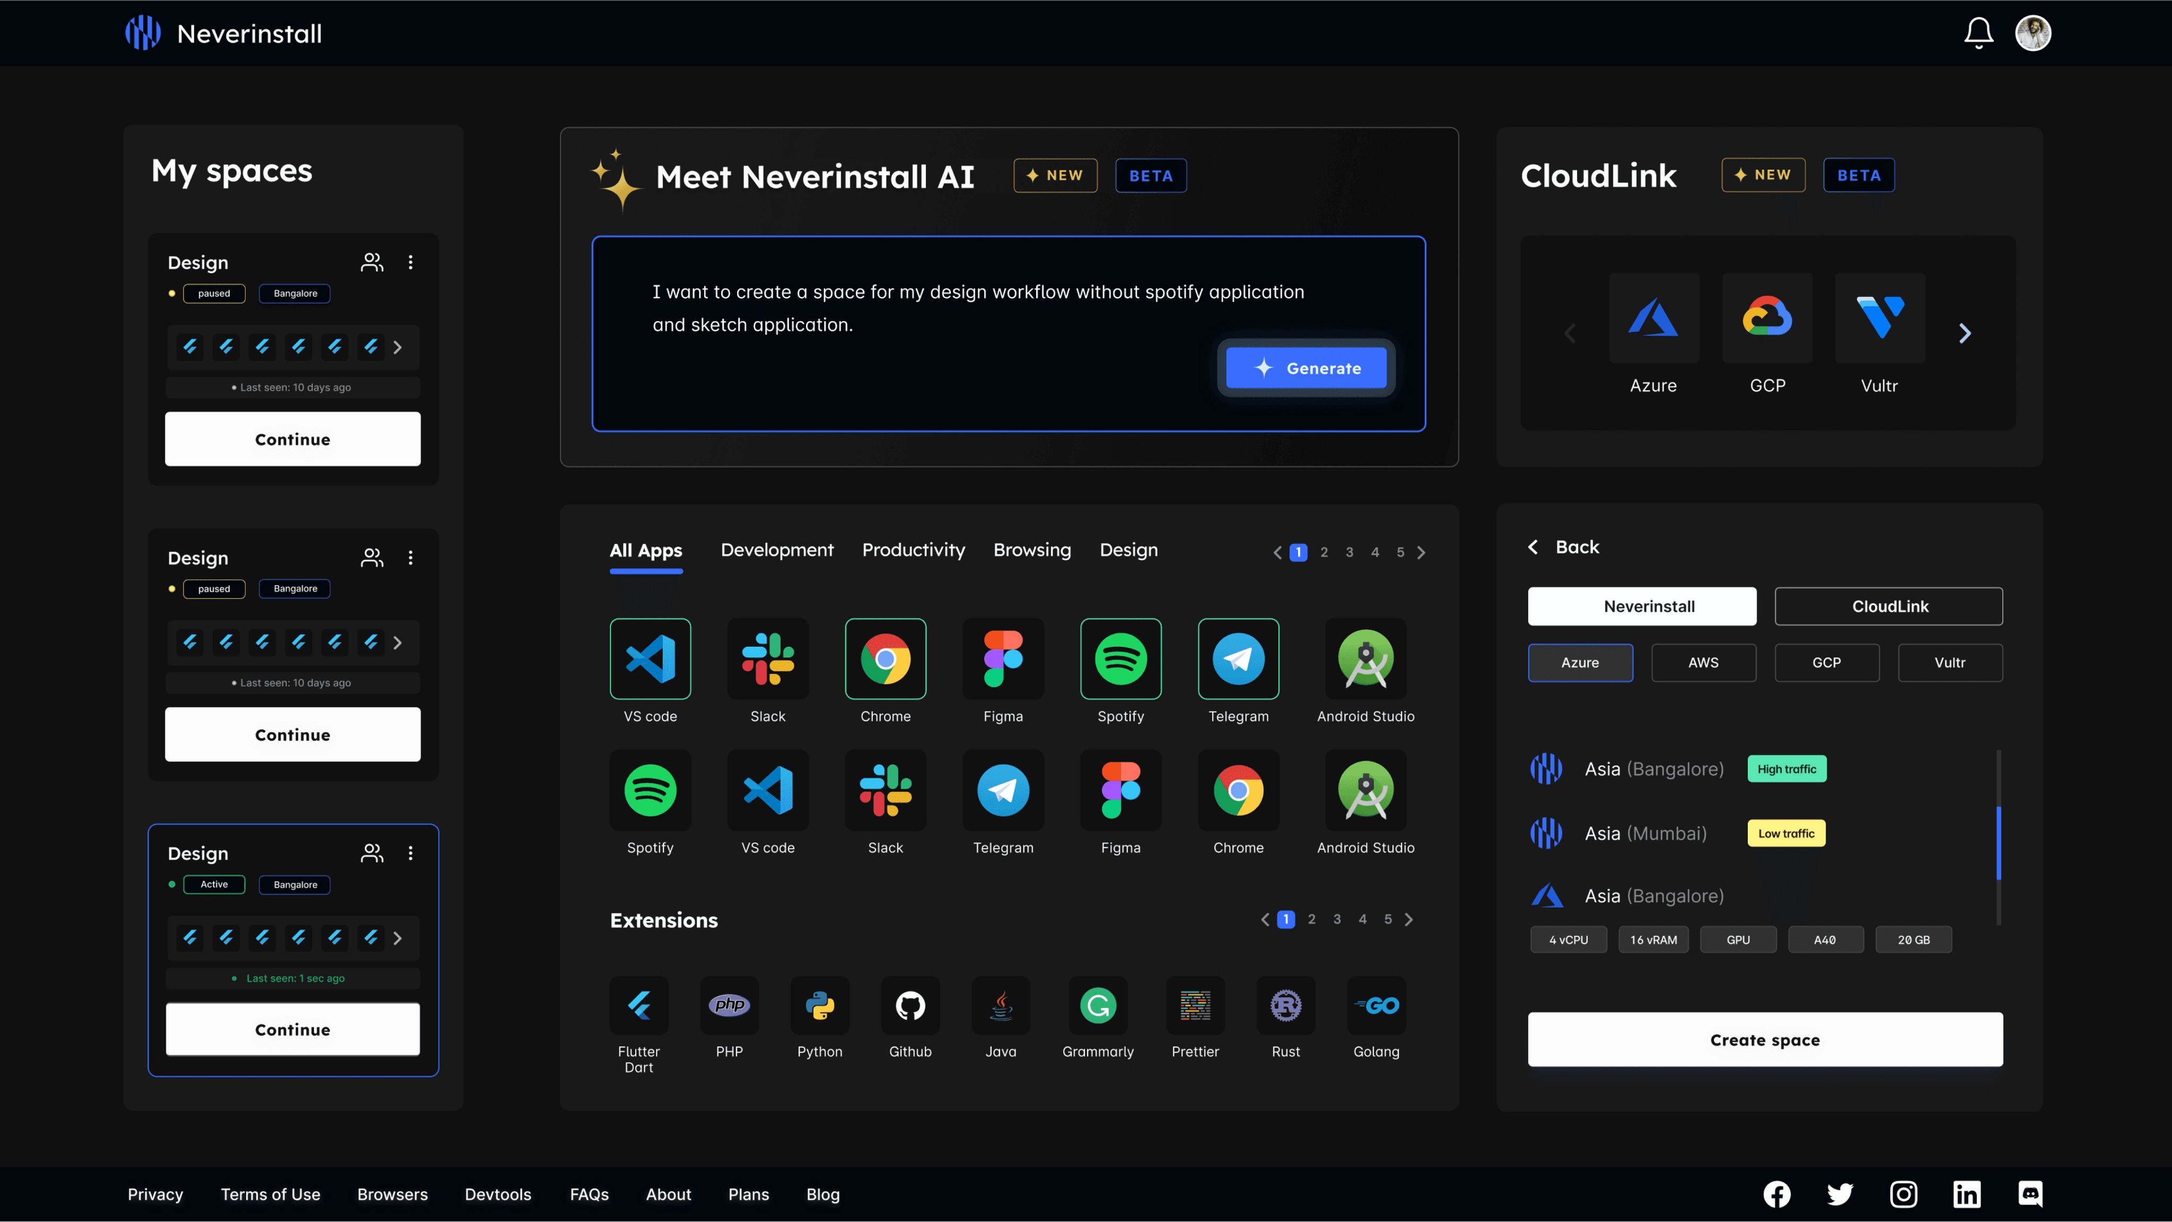The width and height of the screenshot is (2172, 1222).
Task: Go to next page of extensions
Action: coord(1409,919)
